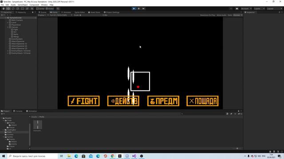Collapse the Sprites folder in Project
The image size is (284, 159).
(4, 137)
